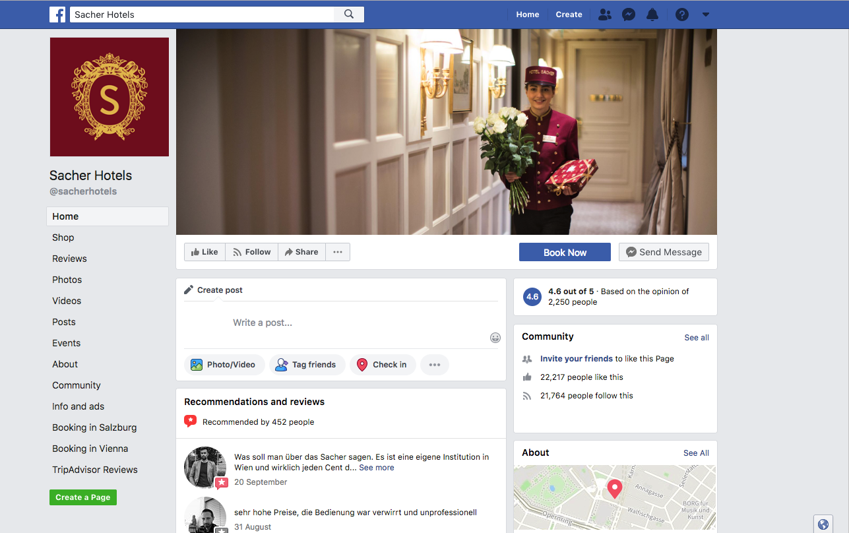Click the green Create a Page button
The height and width of the screenshot is (533, 849).
(x=83, y=497)
